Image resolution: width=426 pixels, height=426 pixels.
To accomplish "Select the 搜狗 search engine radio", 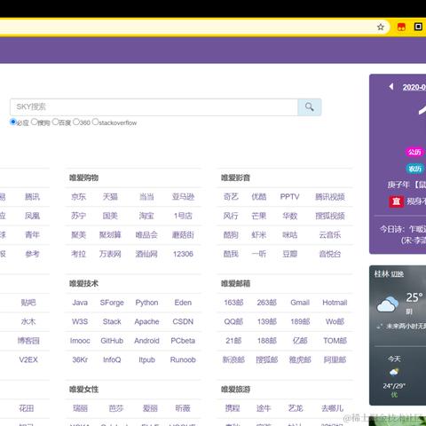I will [x=35, y=122].
